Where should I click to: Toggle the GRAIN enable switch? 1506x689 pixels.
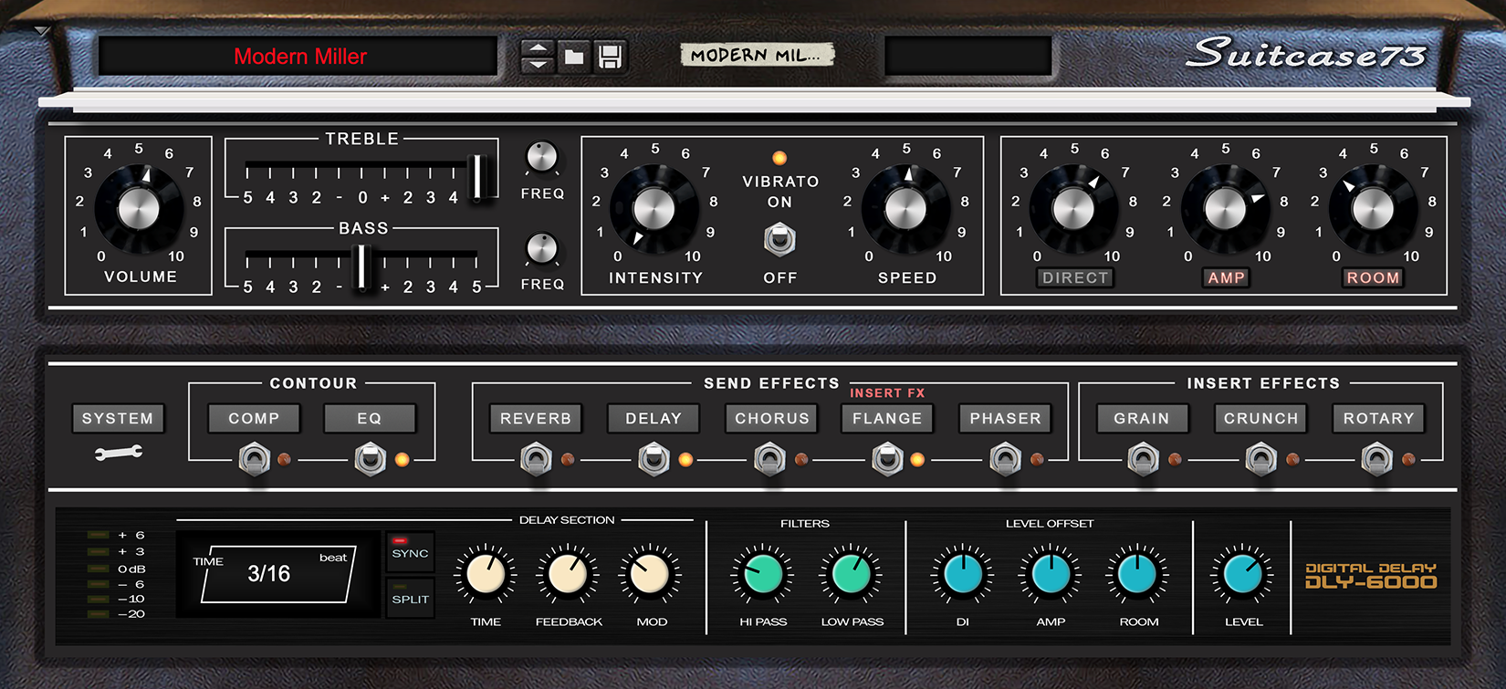pyautogui.click(x=1143, y=459)
